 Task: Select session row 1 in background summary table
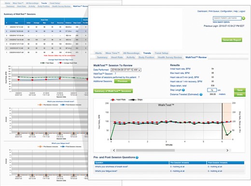(46, 52)
